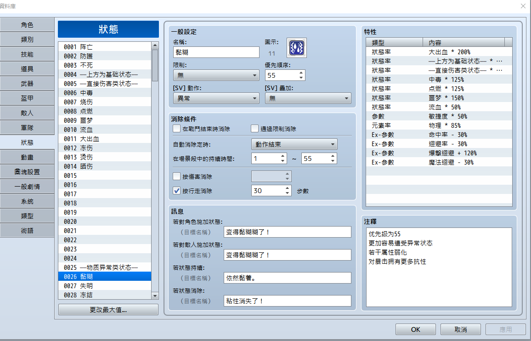This screenshot has width=531, height=341.
Task: Open the [SV] 疊加 dropdown
Action: click(308, 98)
